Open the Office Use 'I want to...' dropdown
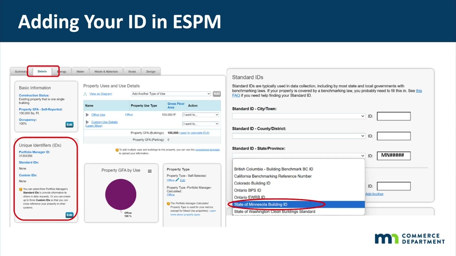Viewport: 456px width, 256px height. (x=201, y=115)
